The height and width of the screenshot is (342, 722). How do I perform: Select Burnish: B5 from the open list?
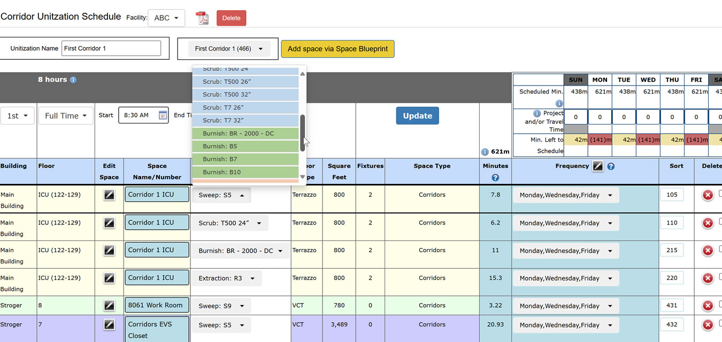click(245, 146)
